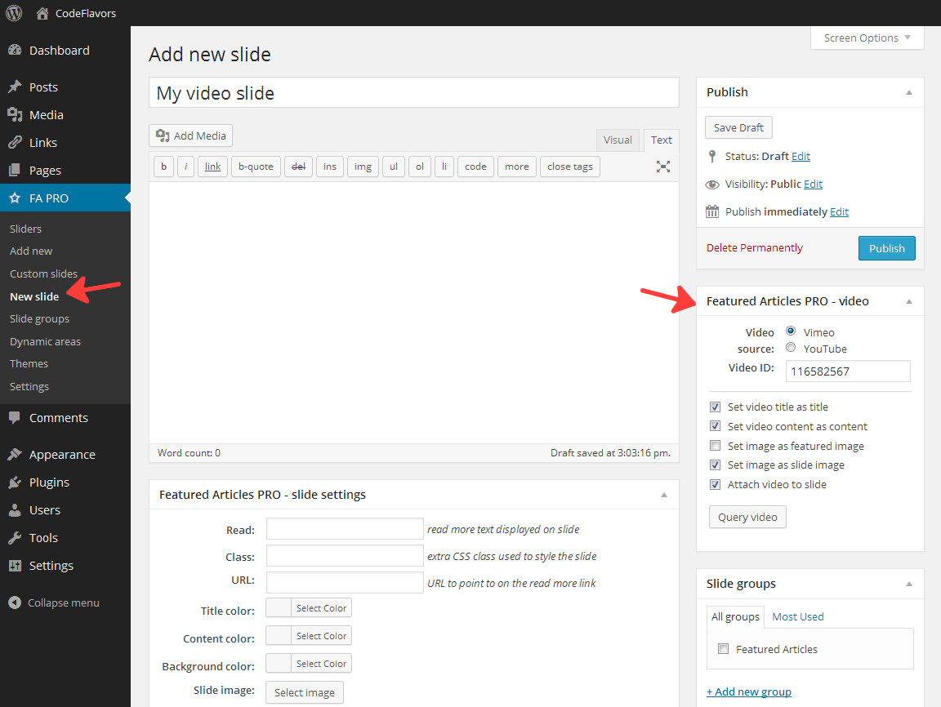941x707 pixels.
Task: Click the Save Draft button
Action: (738, 127)
